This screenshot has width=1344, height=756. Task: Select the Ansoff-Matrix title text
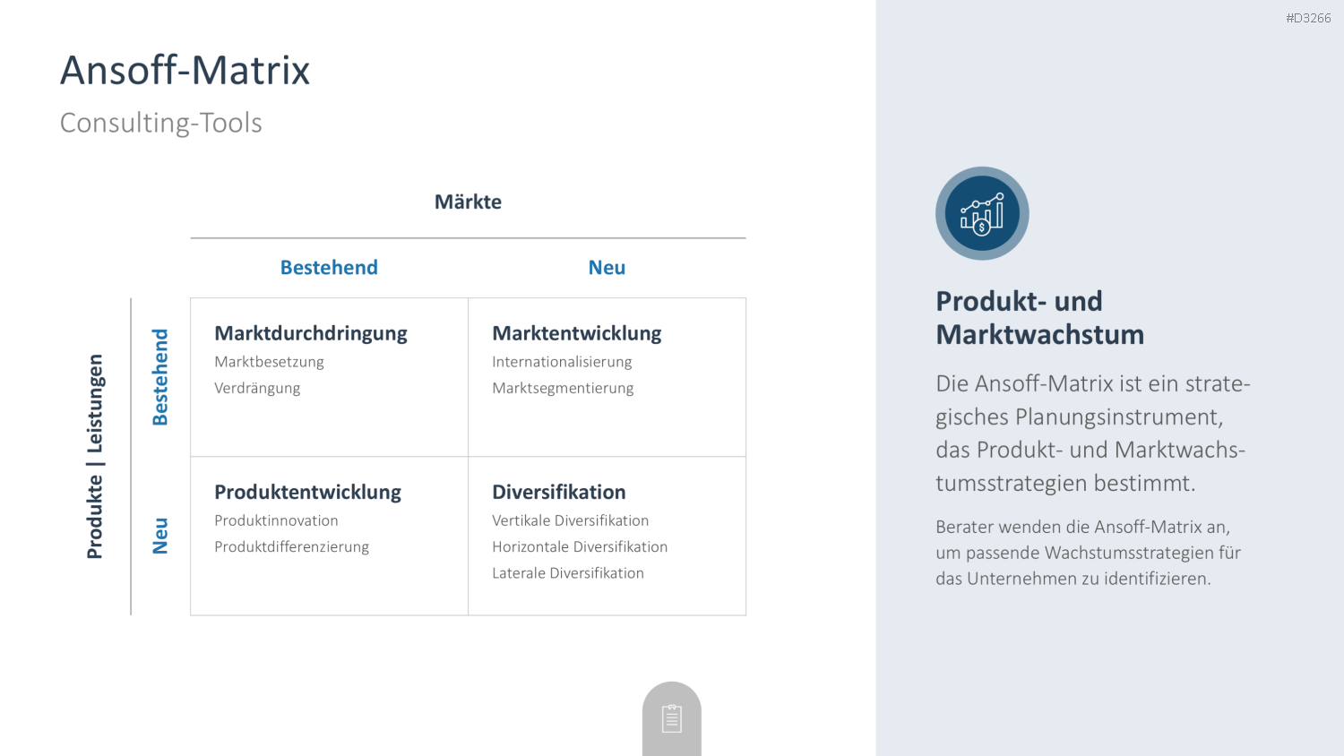[185, 70]
